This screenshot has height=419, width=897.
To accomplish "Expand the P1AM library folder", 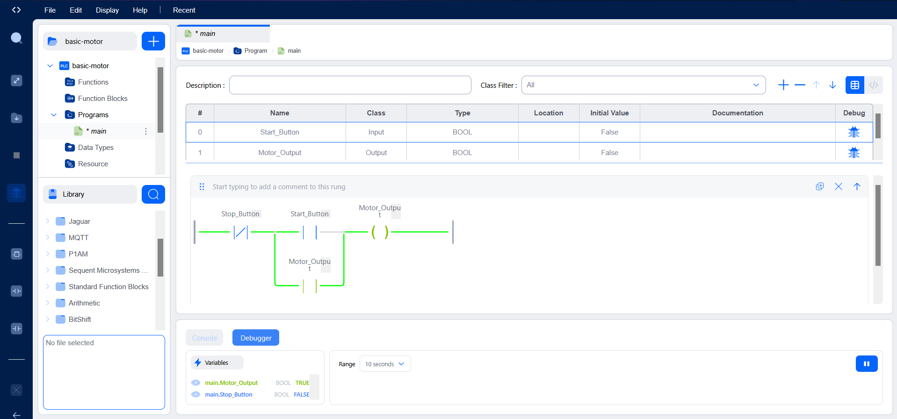I will pyautogui.click(x=48, y=254).
